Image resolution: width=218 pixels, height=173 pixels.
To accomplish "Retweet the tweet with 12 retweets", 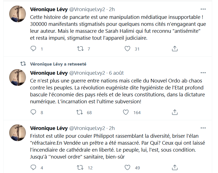I will [x=80, y=167].
